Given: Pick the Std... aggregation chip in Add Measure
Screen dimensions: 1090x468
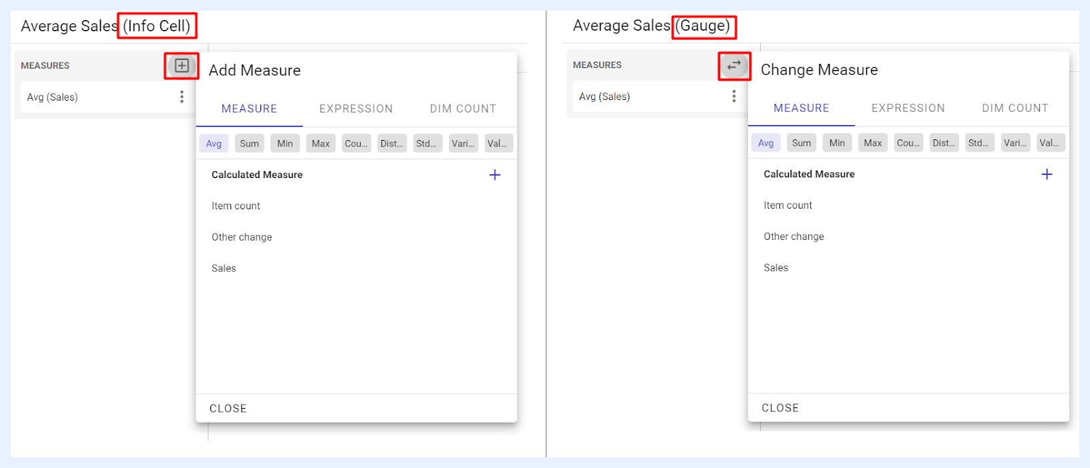Looking at the screenshot, I should coord(427,143).
